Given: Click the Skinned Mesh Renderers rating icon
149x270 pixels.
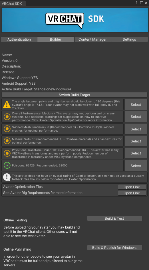Looking at the screenshot, I should (7, 129).
